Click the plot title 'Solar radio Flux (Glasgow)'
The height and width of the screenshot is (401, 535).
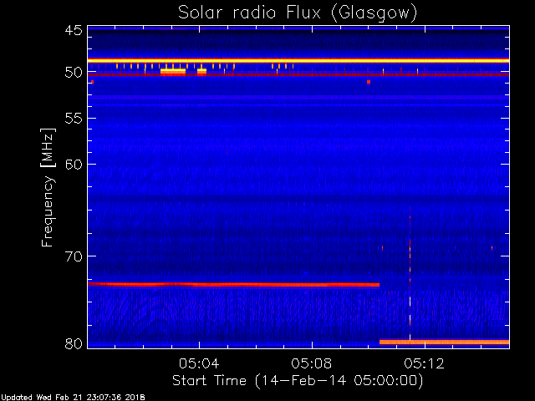(298, 13)
